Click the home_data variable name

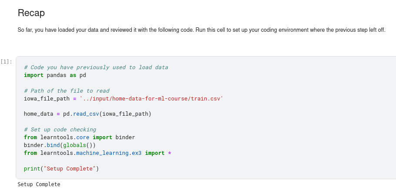pos(38,114)
